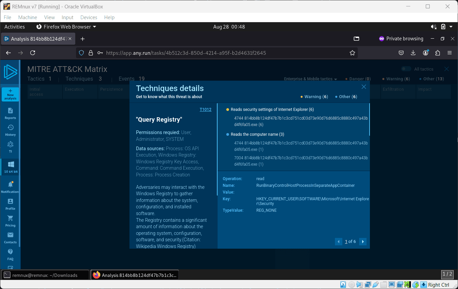Image resolution: width=458 pixels, height=289 pixels.
Task: Open Firefox Downloads panel
Action: tap(413, 53)
